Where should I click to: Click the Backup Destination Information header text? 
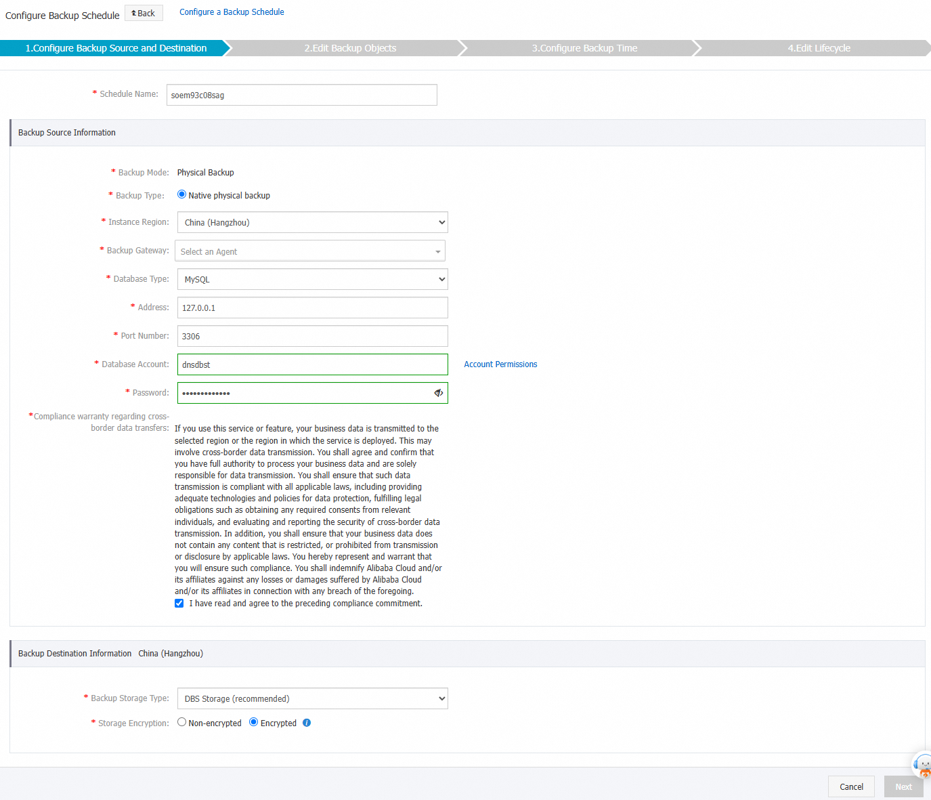pos(74,654)
